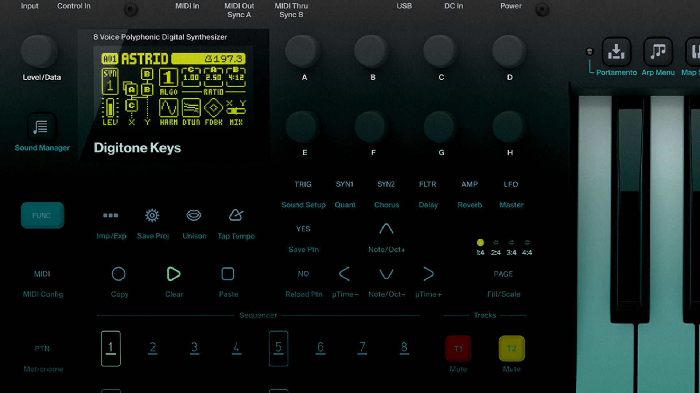
Task: Click the FDBK diamond icon on display
Action: (x=214, y=108)
